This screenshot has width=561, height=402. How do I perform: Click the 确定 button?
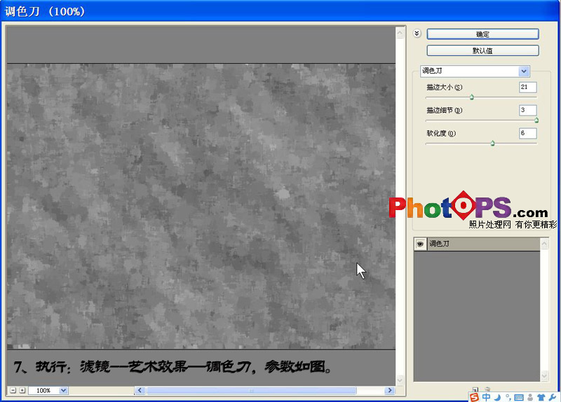(482, 34)
